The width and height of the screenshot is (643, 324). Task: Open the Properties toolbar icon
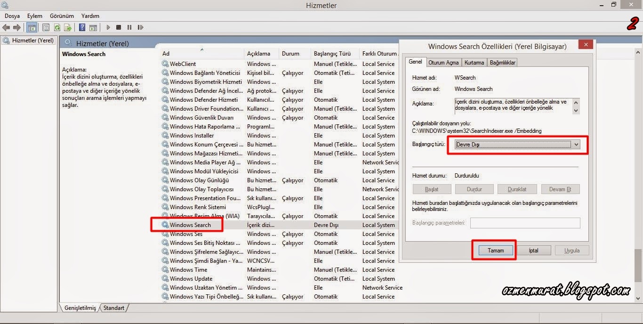click(46, 27)
